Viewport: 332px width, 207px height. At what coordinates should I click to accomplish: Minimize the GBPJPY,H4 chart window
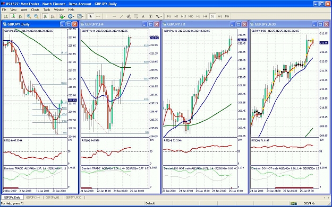click(144, 24)
